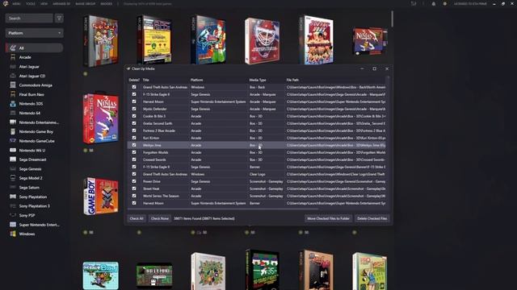Click Clear Logo media type cell
The height and width of the screenshot is (290, 517).
click(x=257, y=174)
